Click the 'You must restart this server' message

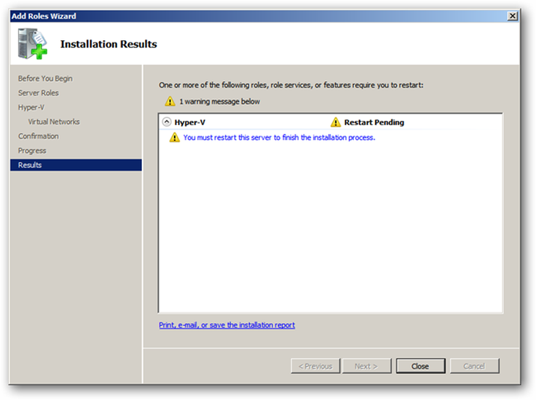(279, 137)
